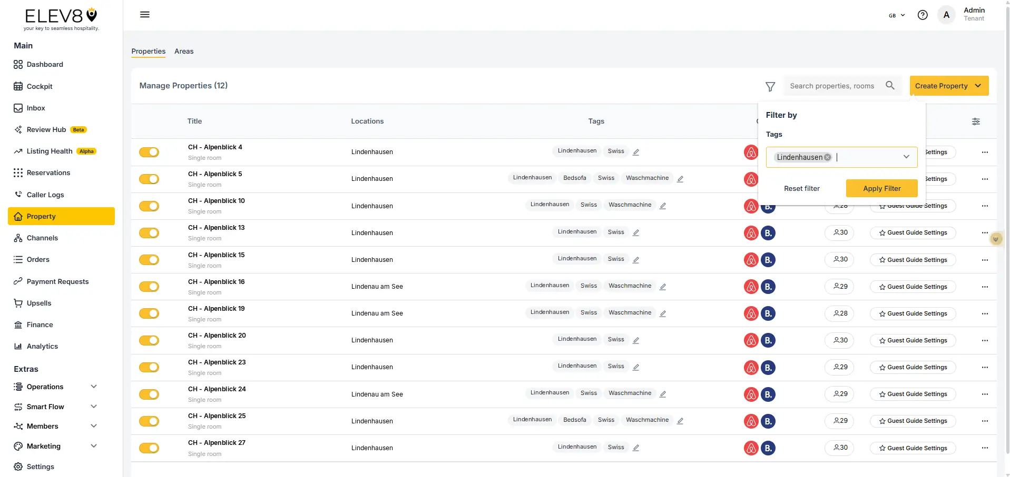Open more options for CH - Alpenblick 23
This screenshot has width=1010, height=477.
[985, 367]
